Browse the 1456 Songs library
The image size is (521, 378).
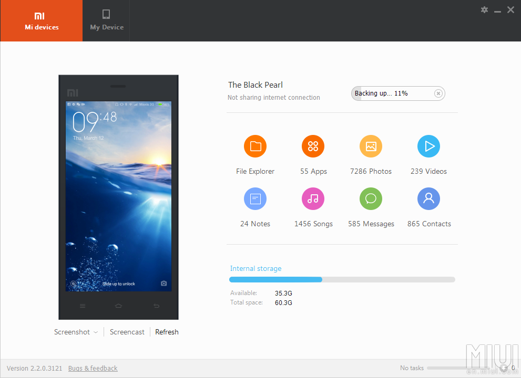tap(313, 198)
